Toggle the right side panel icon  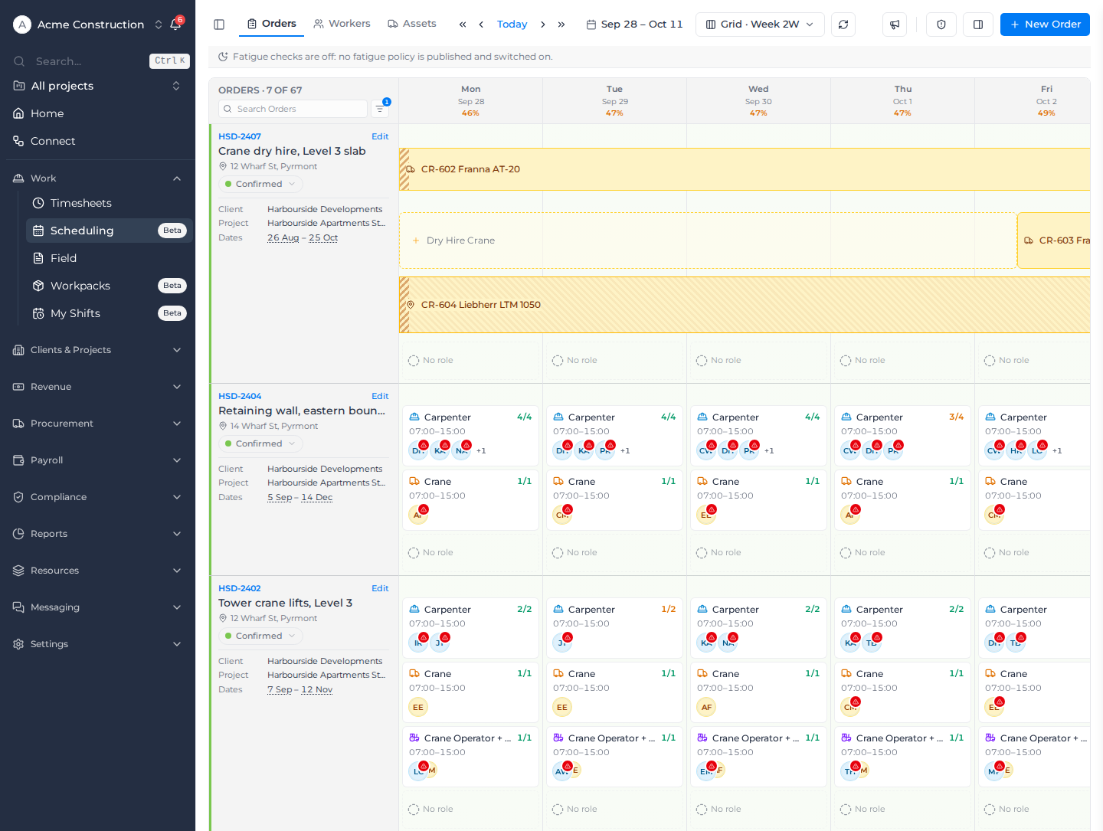pos(978,25)
